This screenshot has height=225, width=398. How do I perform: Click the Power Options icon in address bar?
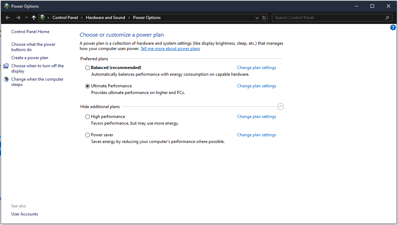pyautogui.click(x=42, y=18)
